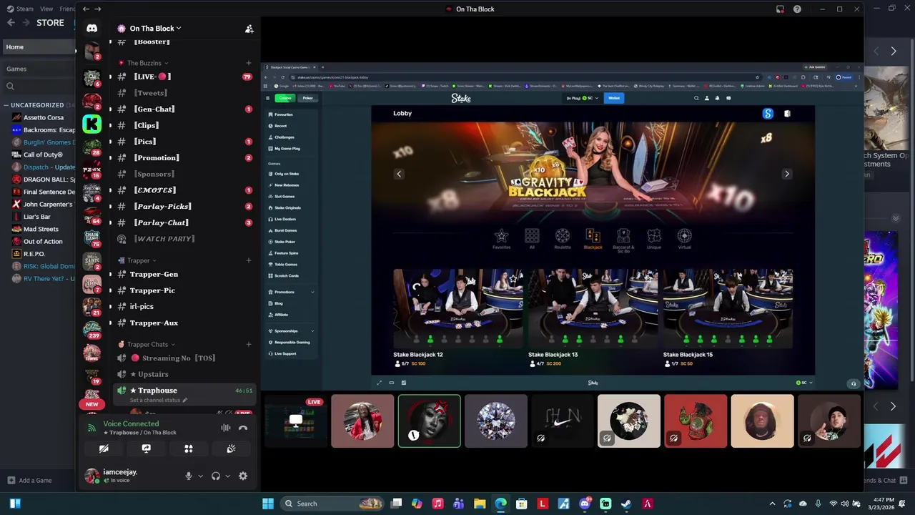Screen dimensions: 915x515
Task: Click the search magnifier on Stake header
Action: click(696, 98)
